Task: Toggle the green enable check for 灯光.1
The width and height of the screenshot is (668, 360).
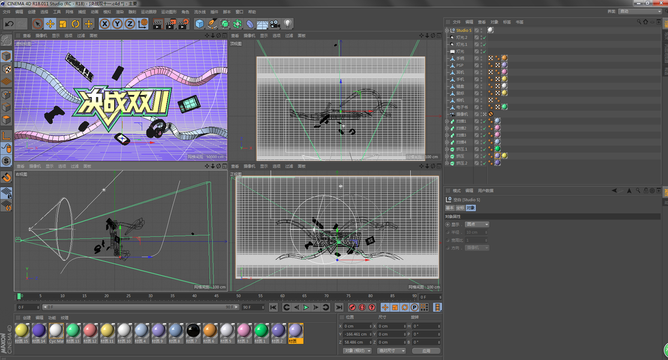Action: point(484,44)
